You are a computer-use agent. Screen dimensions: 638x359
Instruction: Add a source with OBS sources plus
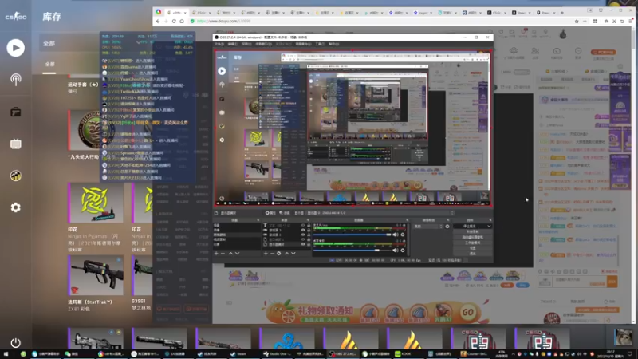click(266, 253)
